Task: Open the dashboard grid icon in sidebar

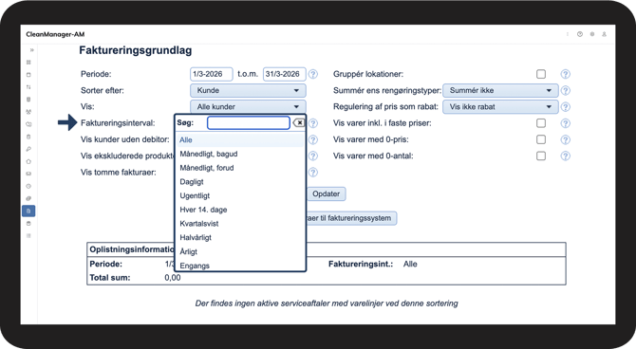Action: click(x=28, y=62)
